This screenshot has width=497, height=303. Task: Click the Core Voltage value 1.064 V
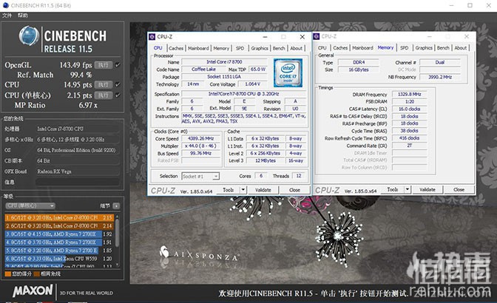[x=252, y=84]
